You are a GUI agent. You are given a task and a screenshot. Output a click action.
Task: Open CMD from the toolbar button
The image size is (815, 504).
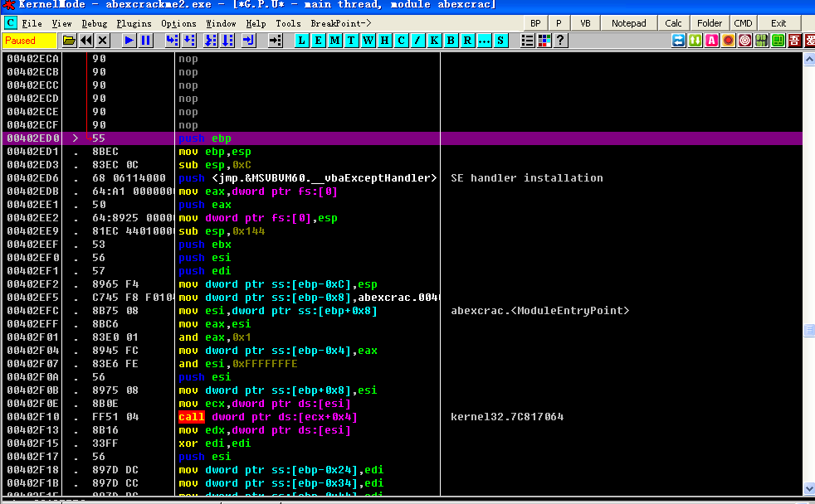coord(743,23)
